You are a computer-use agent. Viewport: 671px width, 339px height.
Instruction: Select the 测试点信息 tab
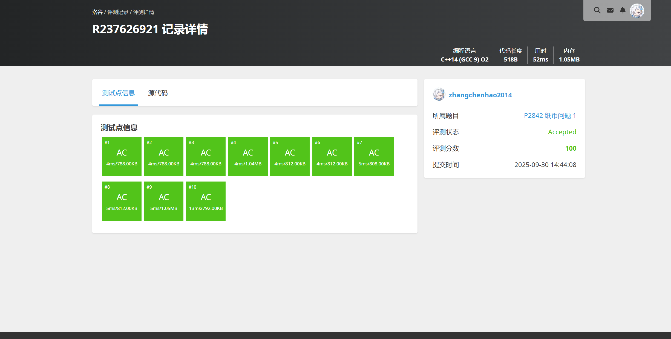click(x=118, y=93)
